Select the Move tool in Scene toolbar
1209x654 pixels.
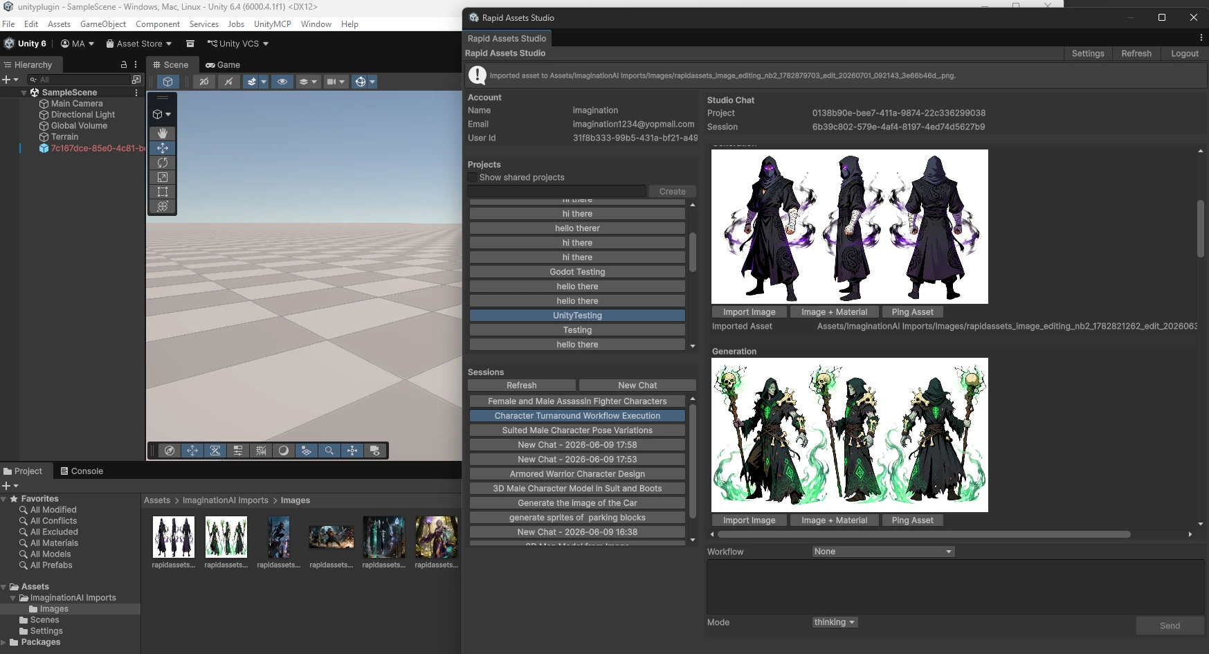(163, 148)
